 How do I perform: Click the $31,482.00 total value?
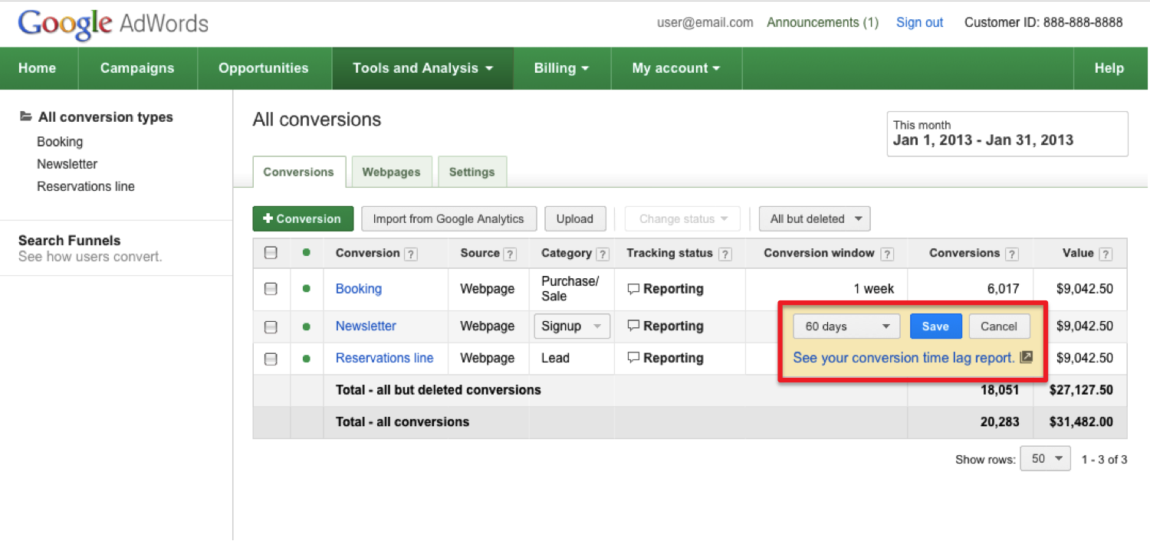coord(1081,421)
